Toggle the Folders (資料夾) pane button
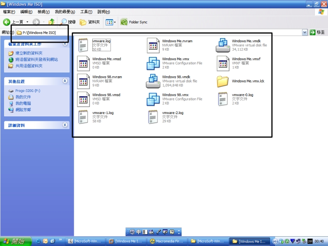Screen dimensions: 328x246 (x=90, y=22)
